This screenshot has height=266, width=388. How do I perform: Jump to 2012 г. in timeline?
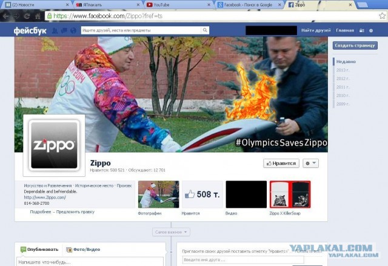(x=343, y=78)
